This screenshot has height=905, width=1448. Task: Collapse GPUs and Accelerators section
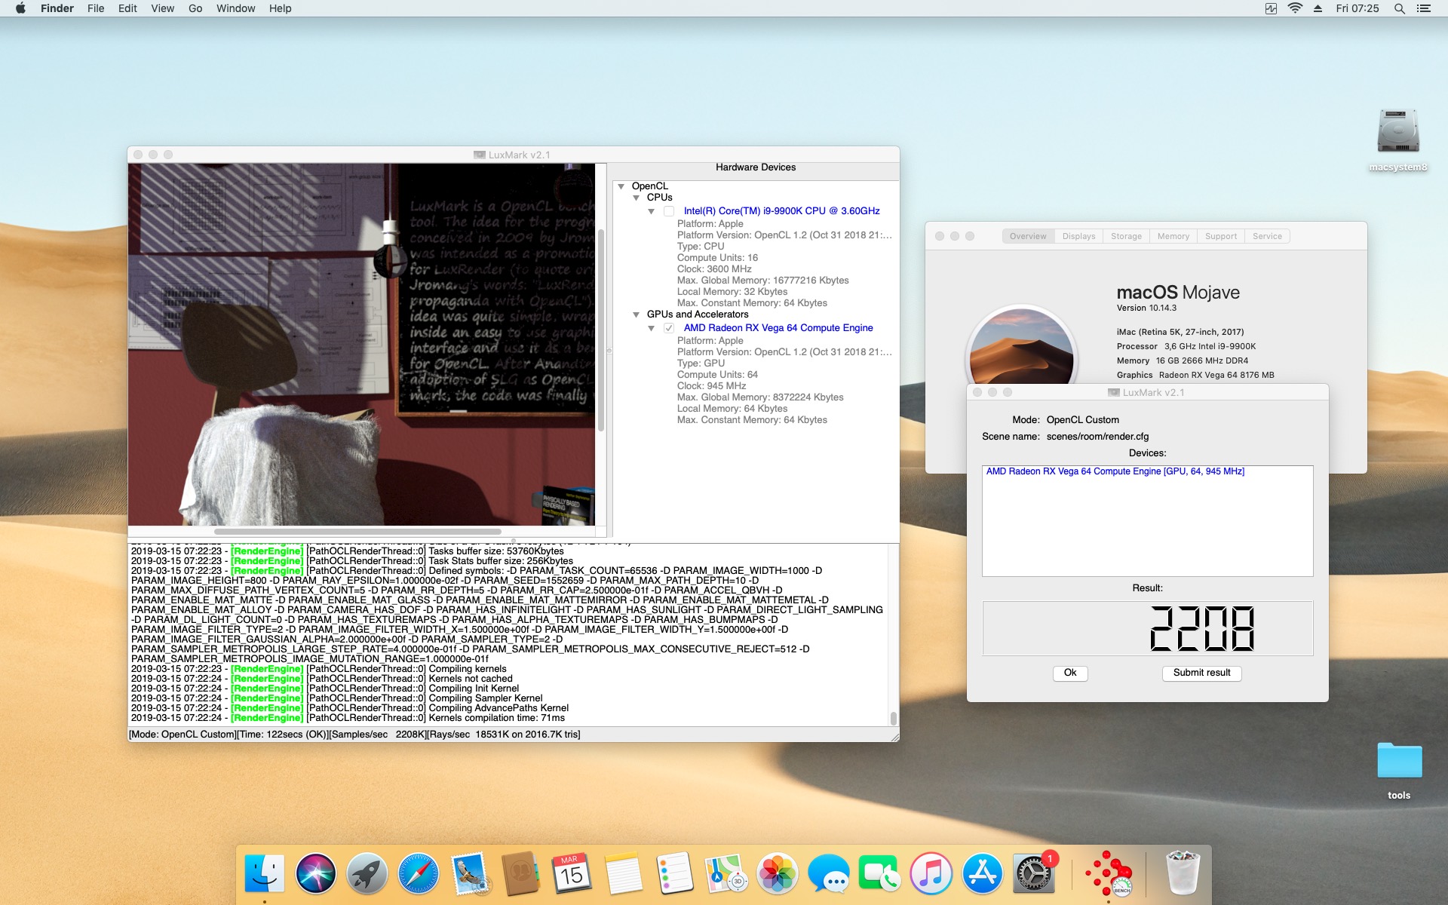coord(636,314)
